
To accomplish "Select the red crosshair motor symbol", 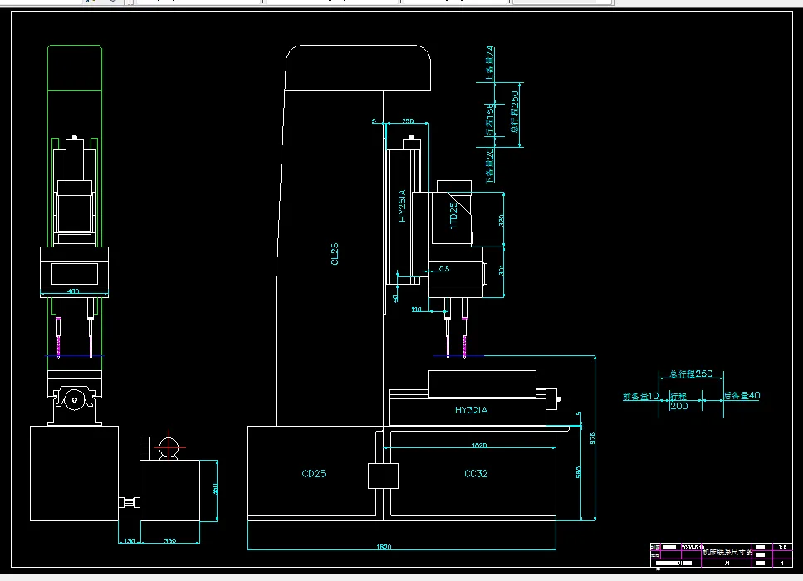I will point(169,447).
